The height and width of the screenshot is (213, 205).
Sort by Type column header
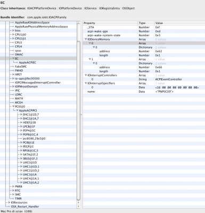coord(146,23)
